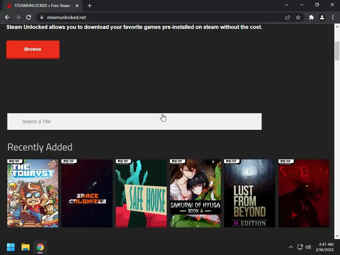The width and height of the screenshot is (340, 255).
Task: Click the Chrome taskbar icon
Action: pyautogui.click(x=40, y=247)
